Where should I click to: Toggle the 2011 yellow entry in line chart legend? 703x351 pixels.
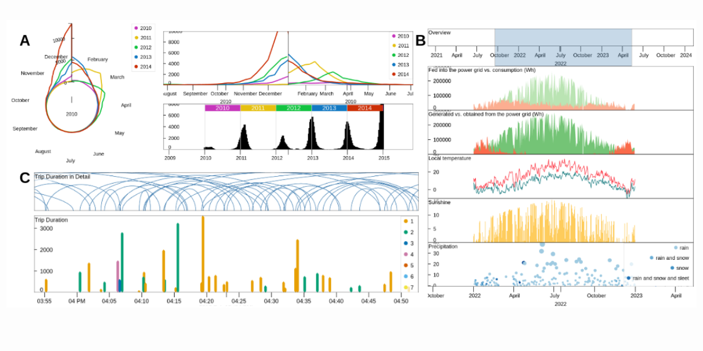pyautogui.click(x=394, y=46)
